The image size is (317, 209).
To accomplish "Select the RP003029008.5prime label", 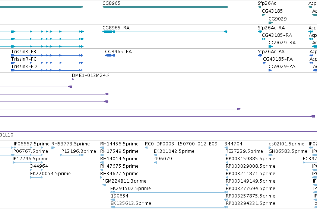I will click(x=250, y=166).
